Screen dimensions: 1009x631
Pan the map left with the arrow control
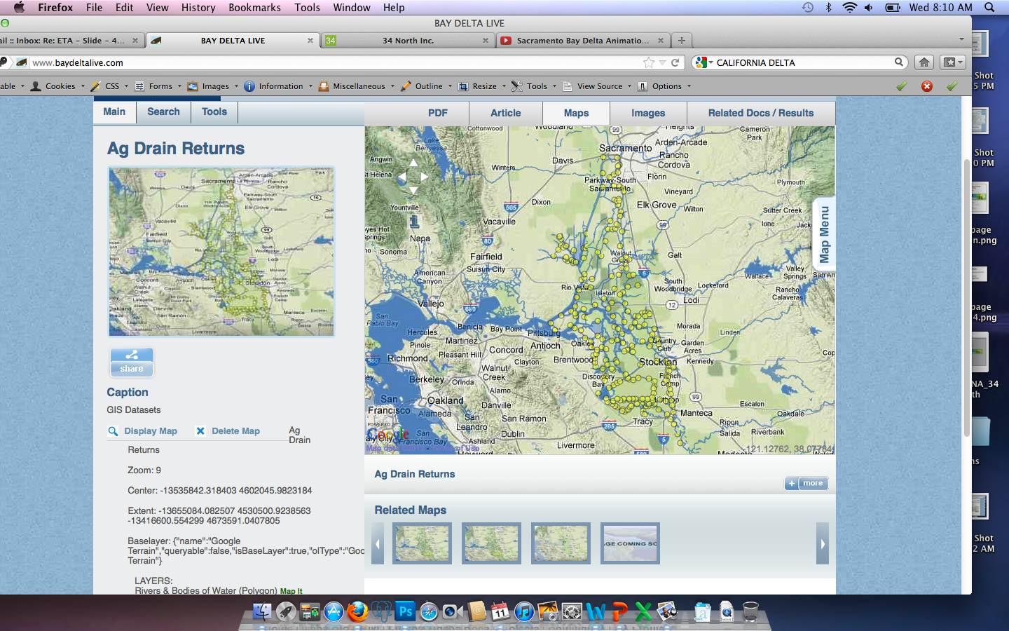tap(402, 177)
